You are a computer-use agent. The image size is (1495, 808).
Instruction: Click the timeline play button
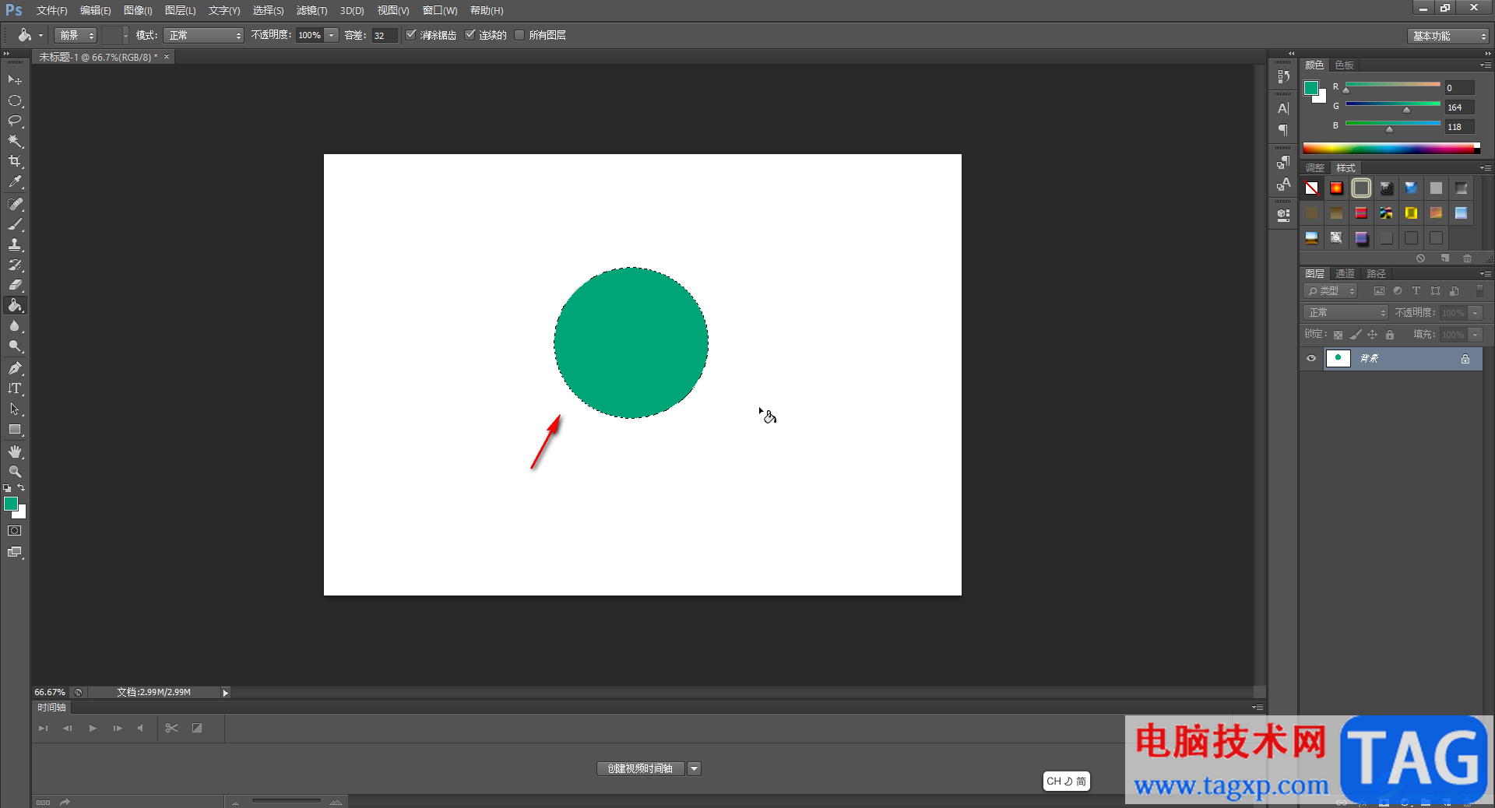93,728
